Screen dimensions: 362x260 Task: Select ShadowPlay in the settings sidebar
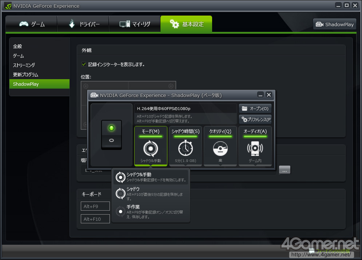[x=40, y=84]
